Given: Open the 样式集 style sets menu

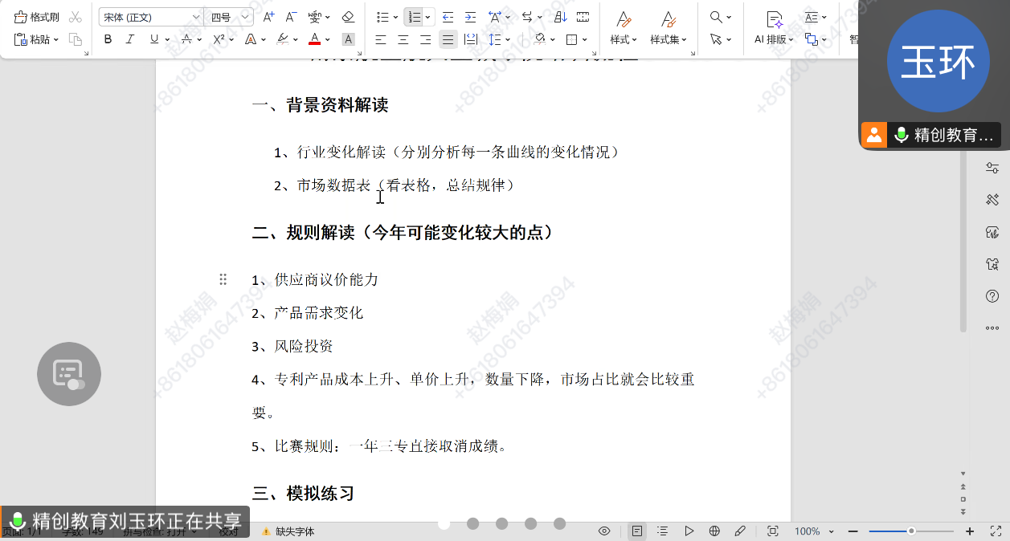Looking at the screenshot, I should [x=669, y=28].
